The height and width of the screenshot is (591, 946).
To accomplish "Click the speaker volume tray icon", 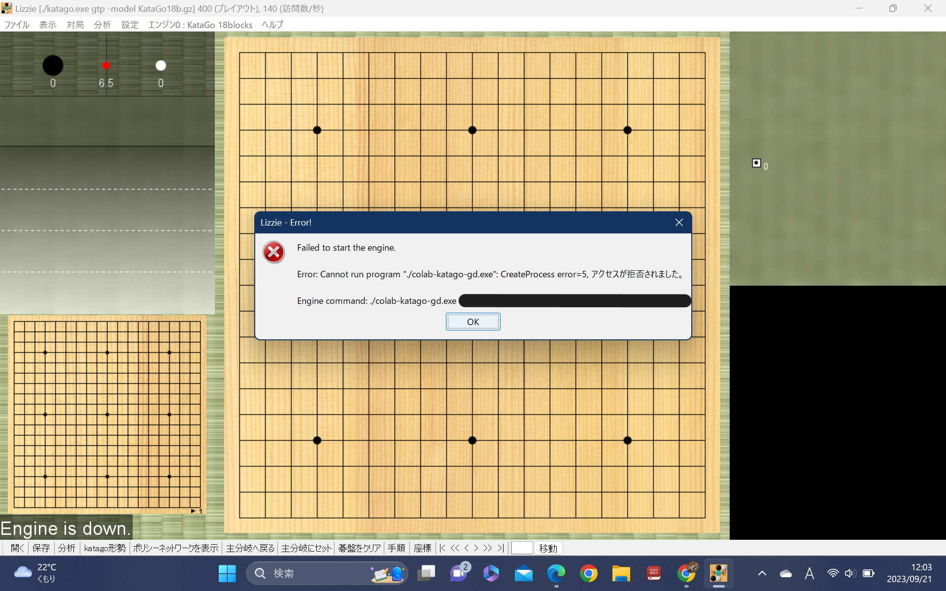I will (x=850, y=573).
